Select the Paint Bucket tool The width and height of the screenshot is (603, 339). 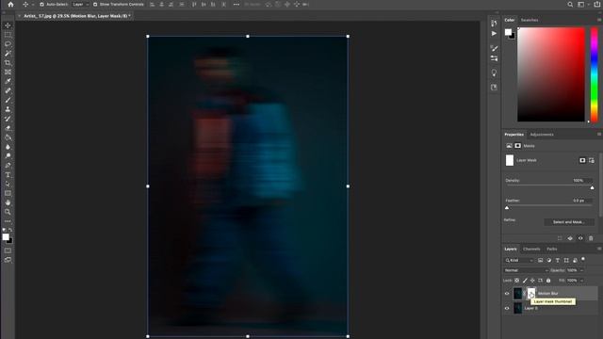8,137
